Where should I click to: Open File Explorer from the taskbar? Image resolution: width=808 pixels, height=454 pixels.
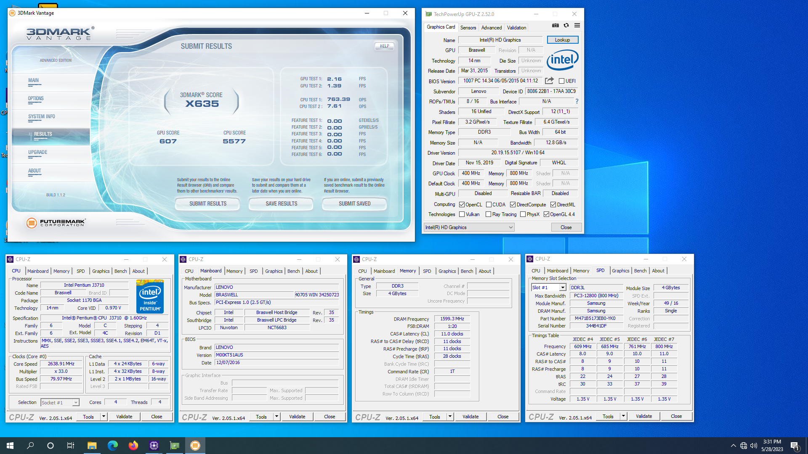click(x=92, y=446)
